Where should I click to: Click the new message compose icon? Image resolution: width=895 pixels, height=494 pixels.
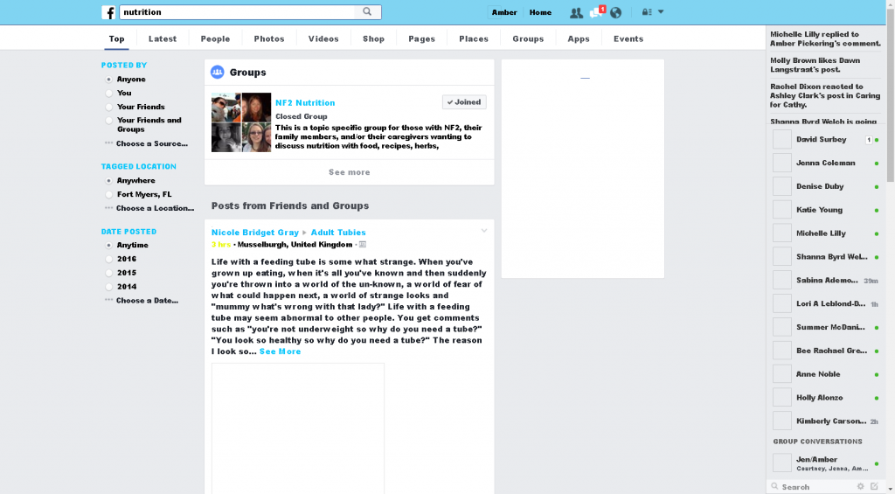874,487
